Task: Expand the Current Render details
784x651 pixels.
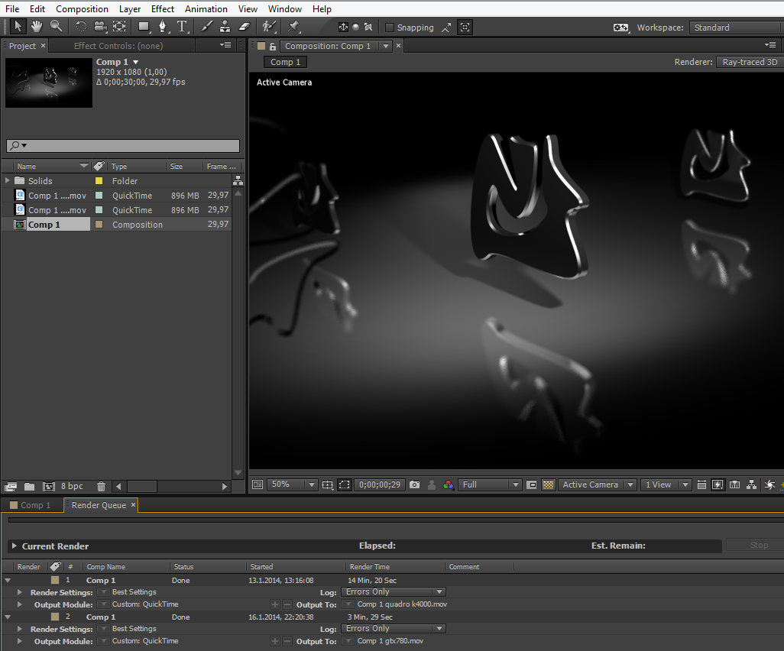Action: (x=14, y=546)
